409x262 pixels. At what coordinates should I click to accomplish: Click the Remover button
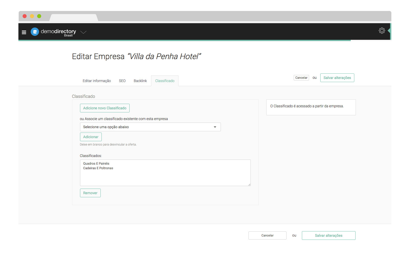90,193
